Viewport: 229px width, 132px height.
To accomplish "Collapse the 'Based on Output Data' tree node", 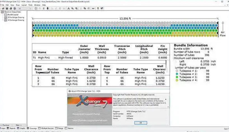I will coord(3,12).
